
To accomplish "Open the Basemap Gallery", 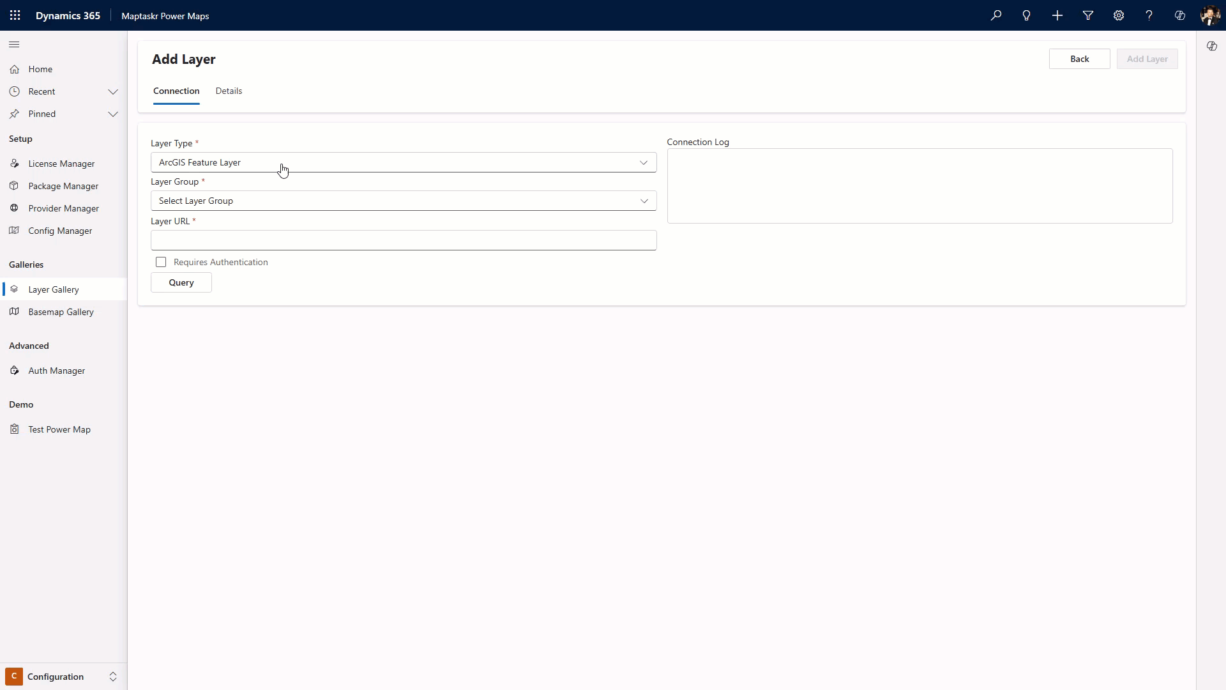I will click(61, 312).
